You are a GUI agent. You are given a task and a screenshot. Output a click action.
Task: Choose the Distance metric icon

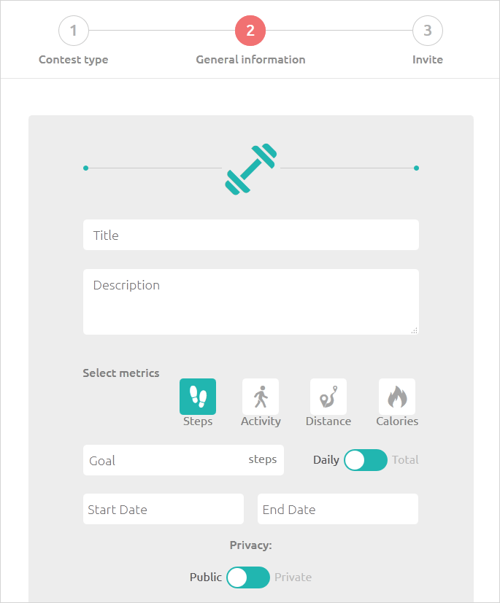click(328, 397)
